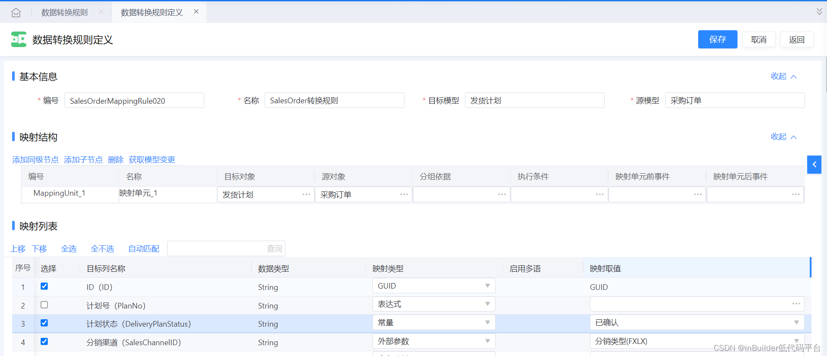Edit the 编号 field SalesOrderMappingRule020
This screenshot has width=827, height=356.
[134, 101]
